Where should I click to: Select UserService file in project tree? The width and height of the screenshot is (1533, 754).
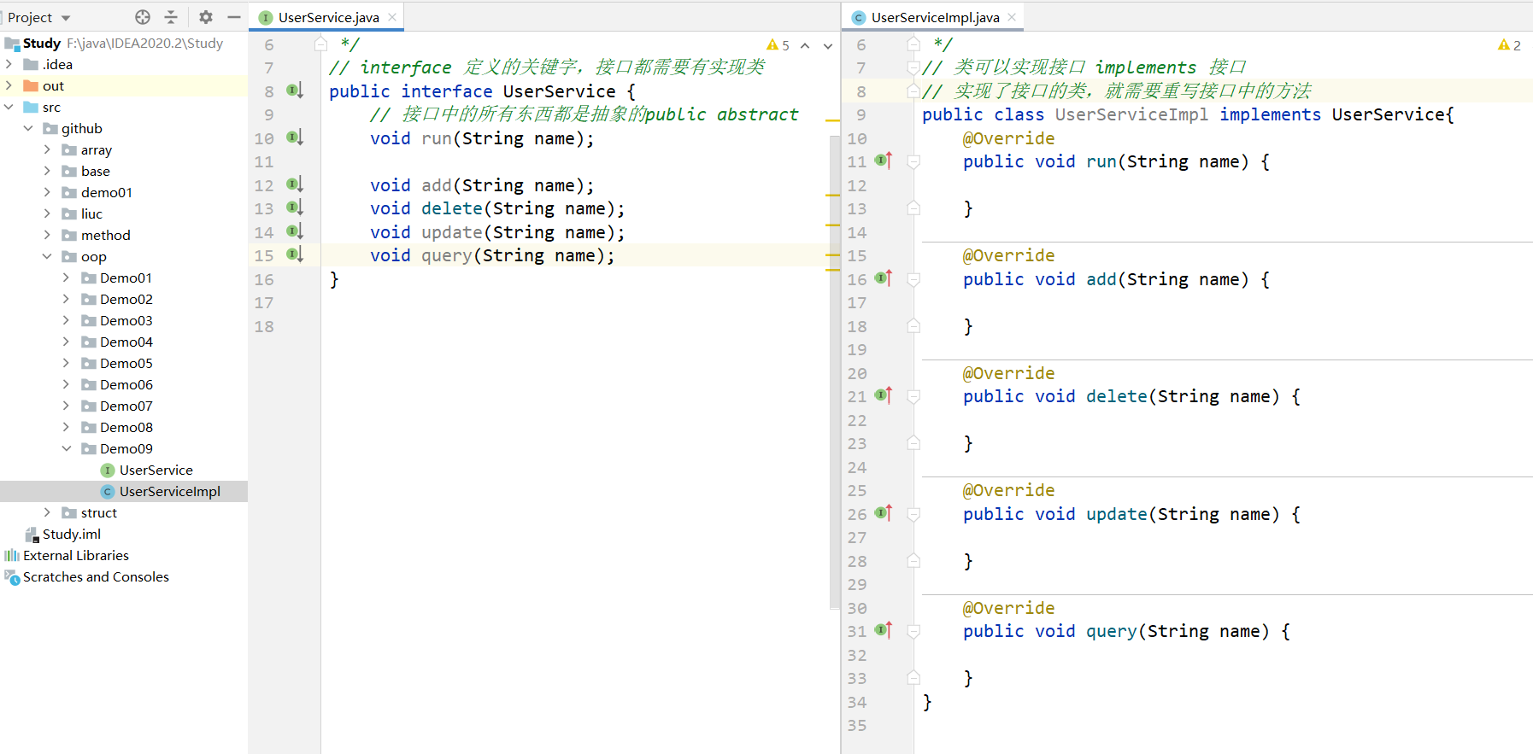click(156, 470)
